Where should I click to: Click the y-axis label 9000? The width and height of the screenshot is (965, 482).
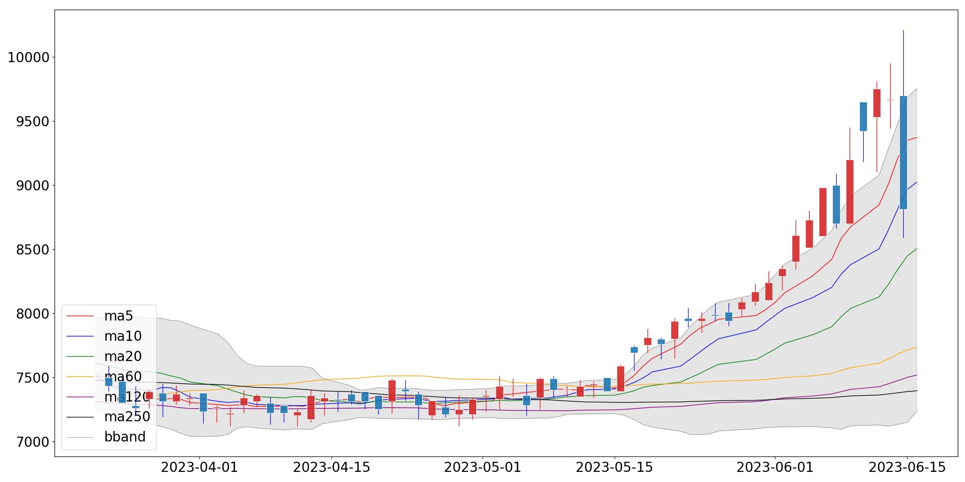tap(32, 186)
